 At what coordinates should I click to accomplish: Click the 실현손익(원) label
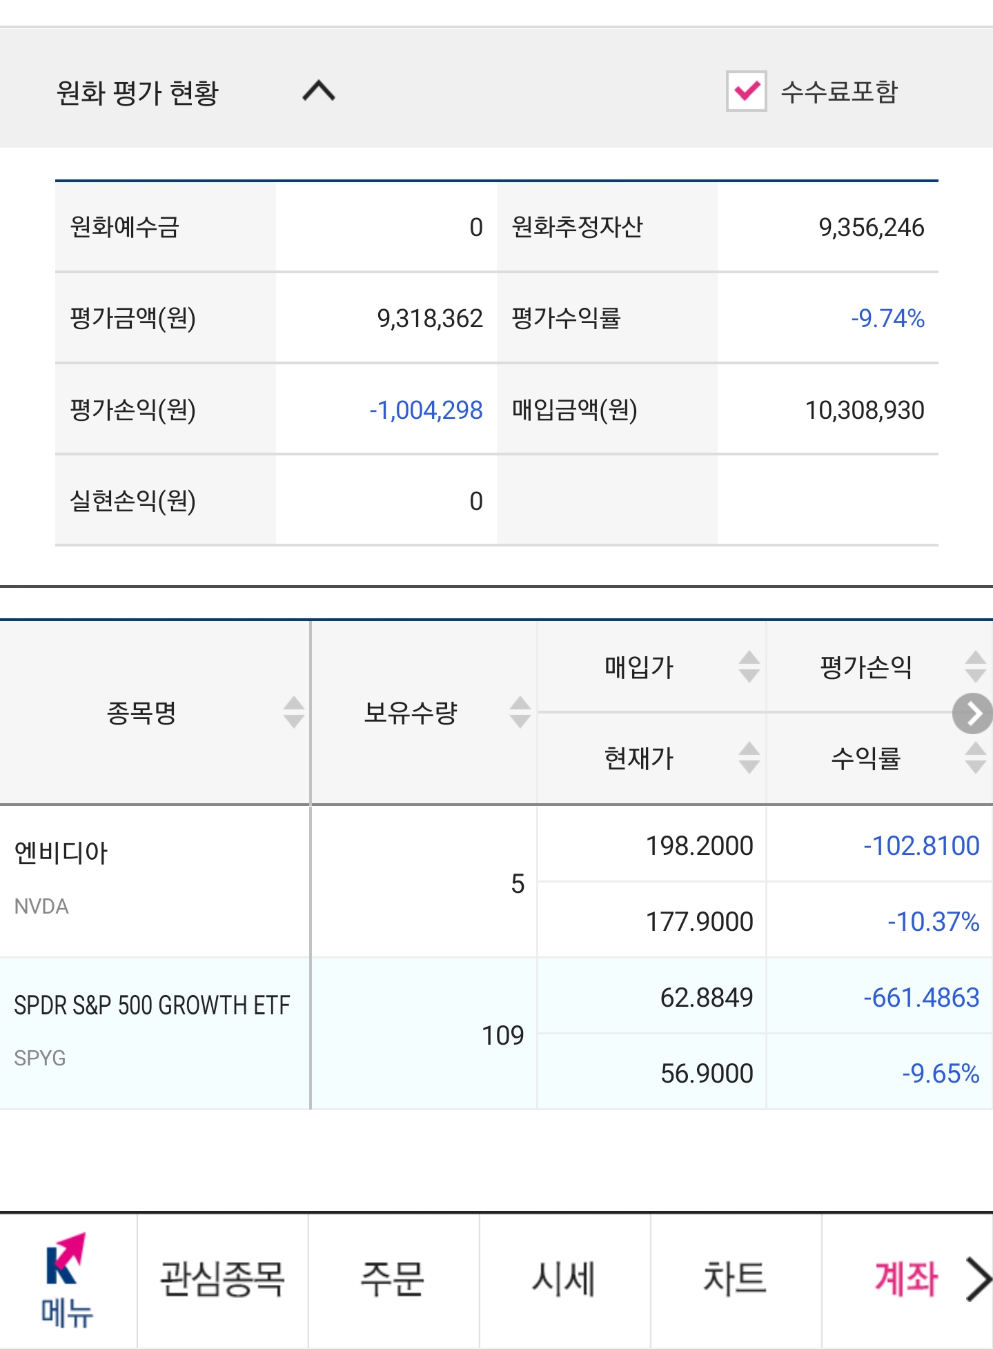132,501
